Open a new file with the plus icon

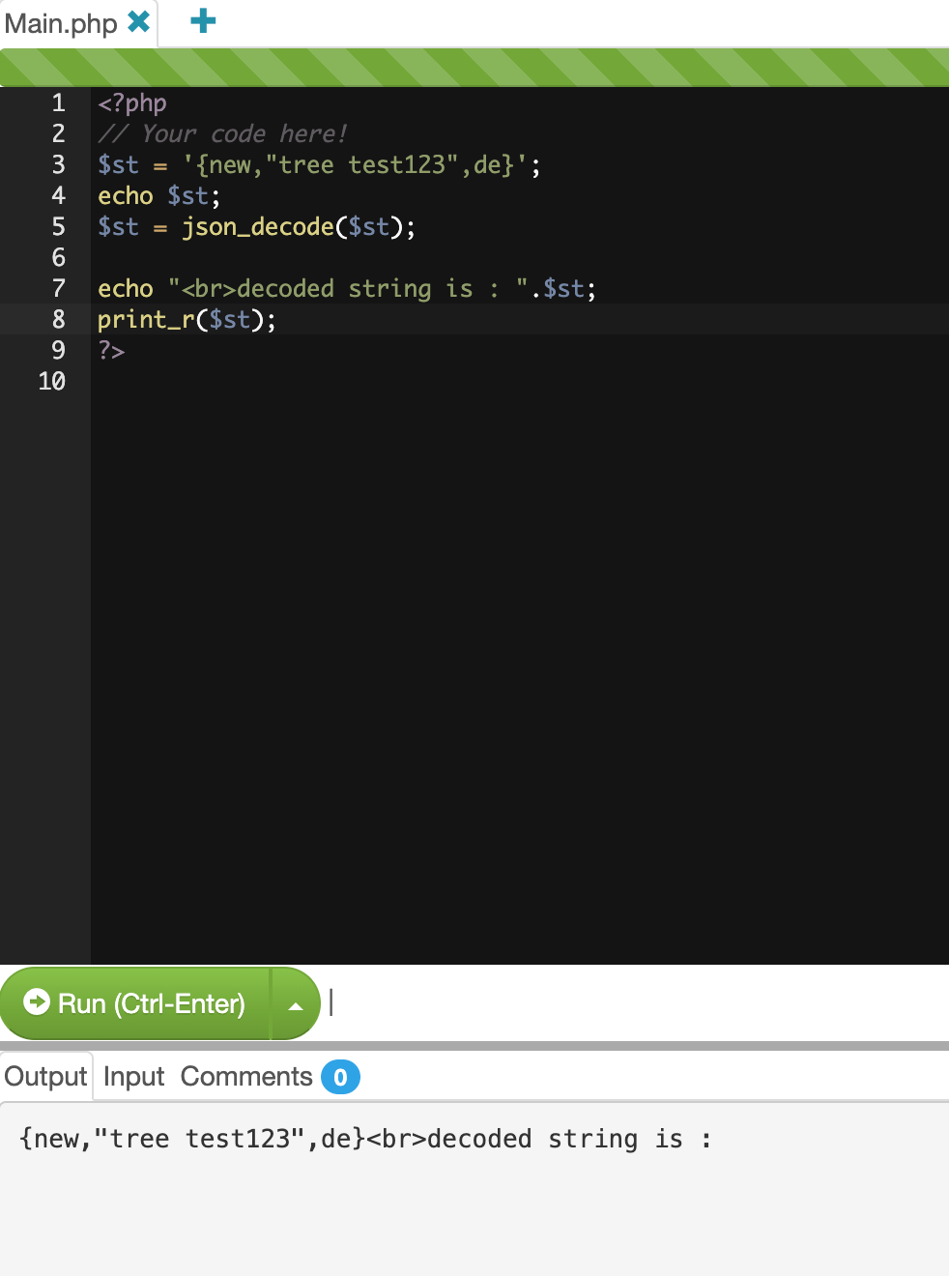[201, 21]
